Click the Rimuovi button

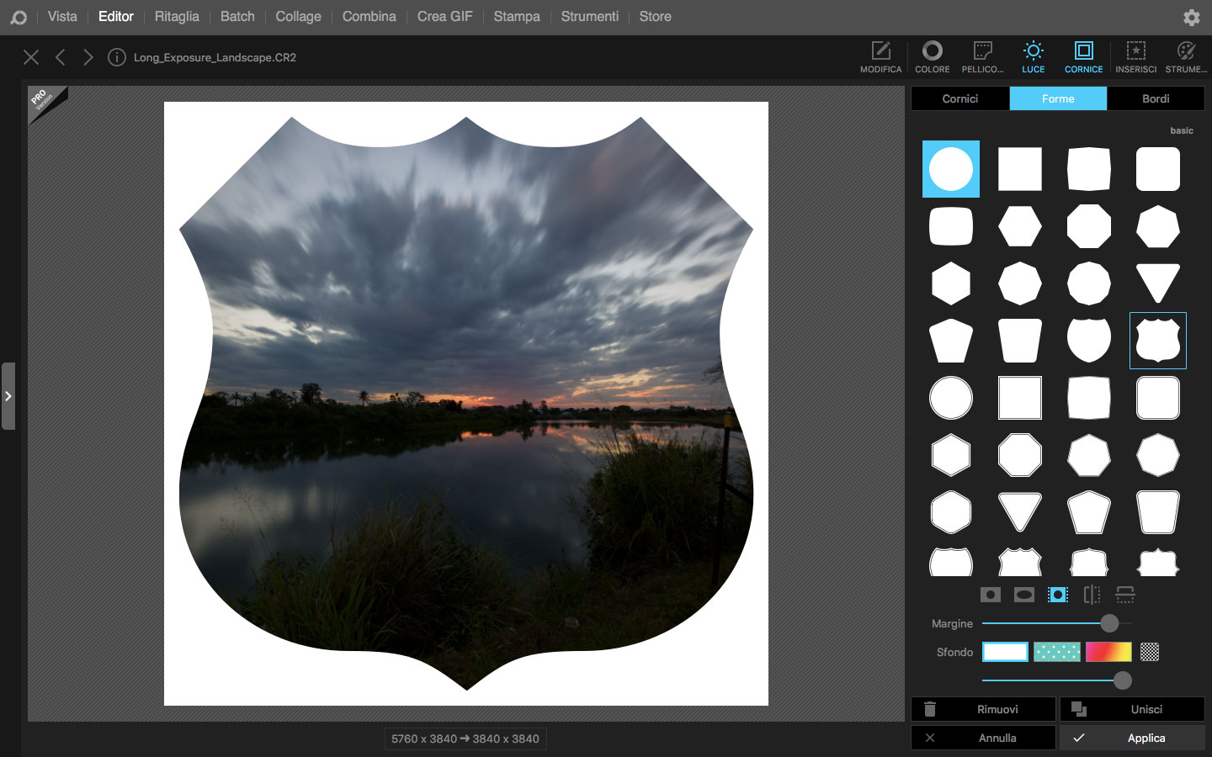pyautogui.click(x=983, y=709)
